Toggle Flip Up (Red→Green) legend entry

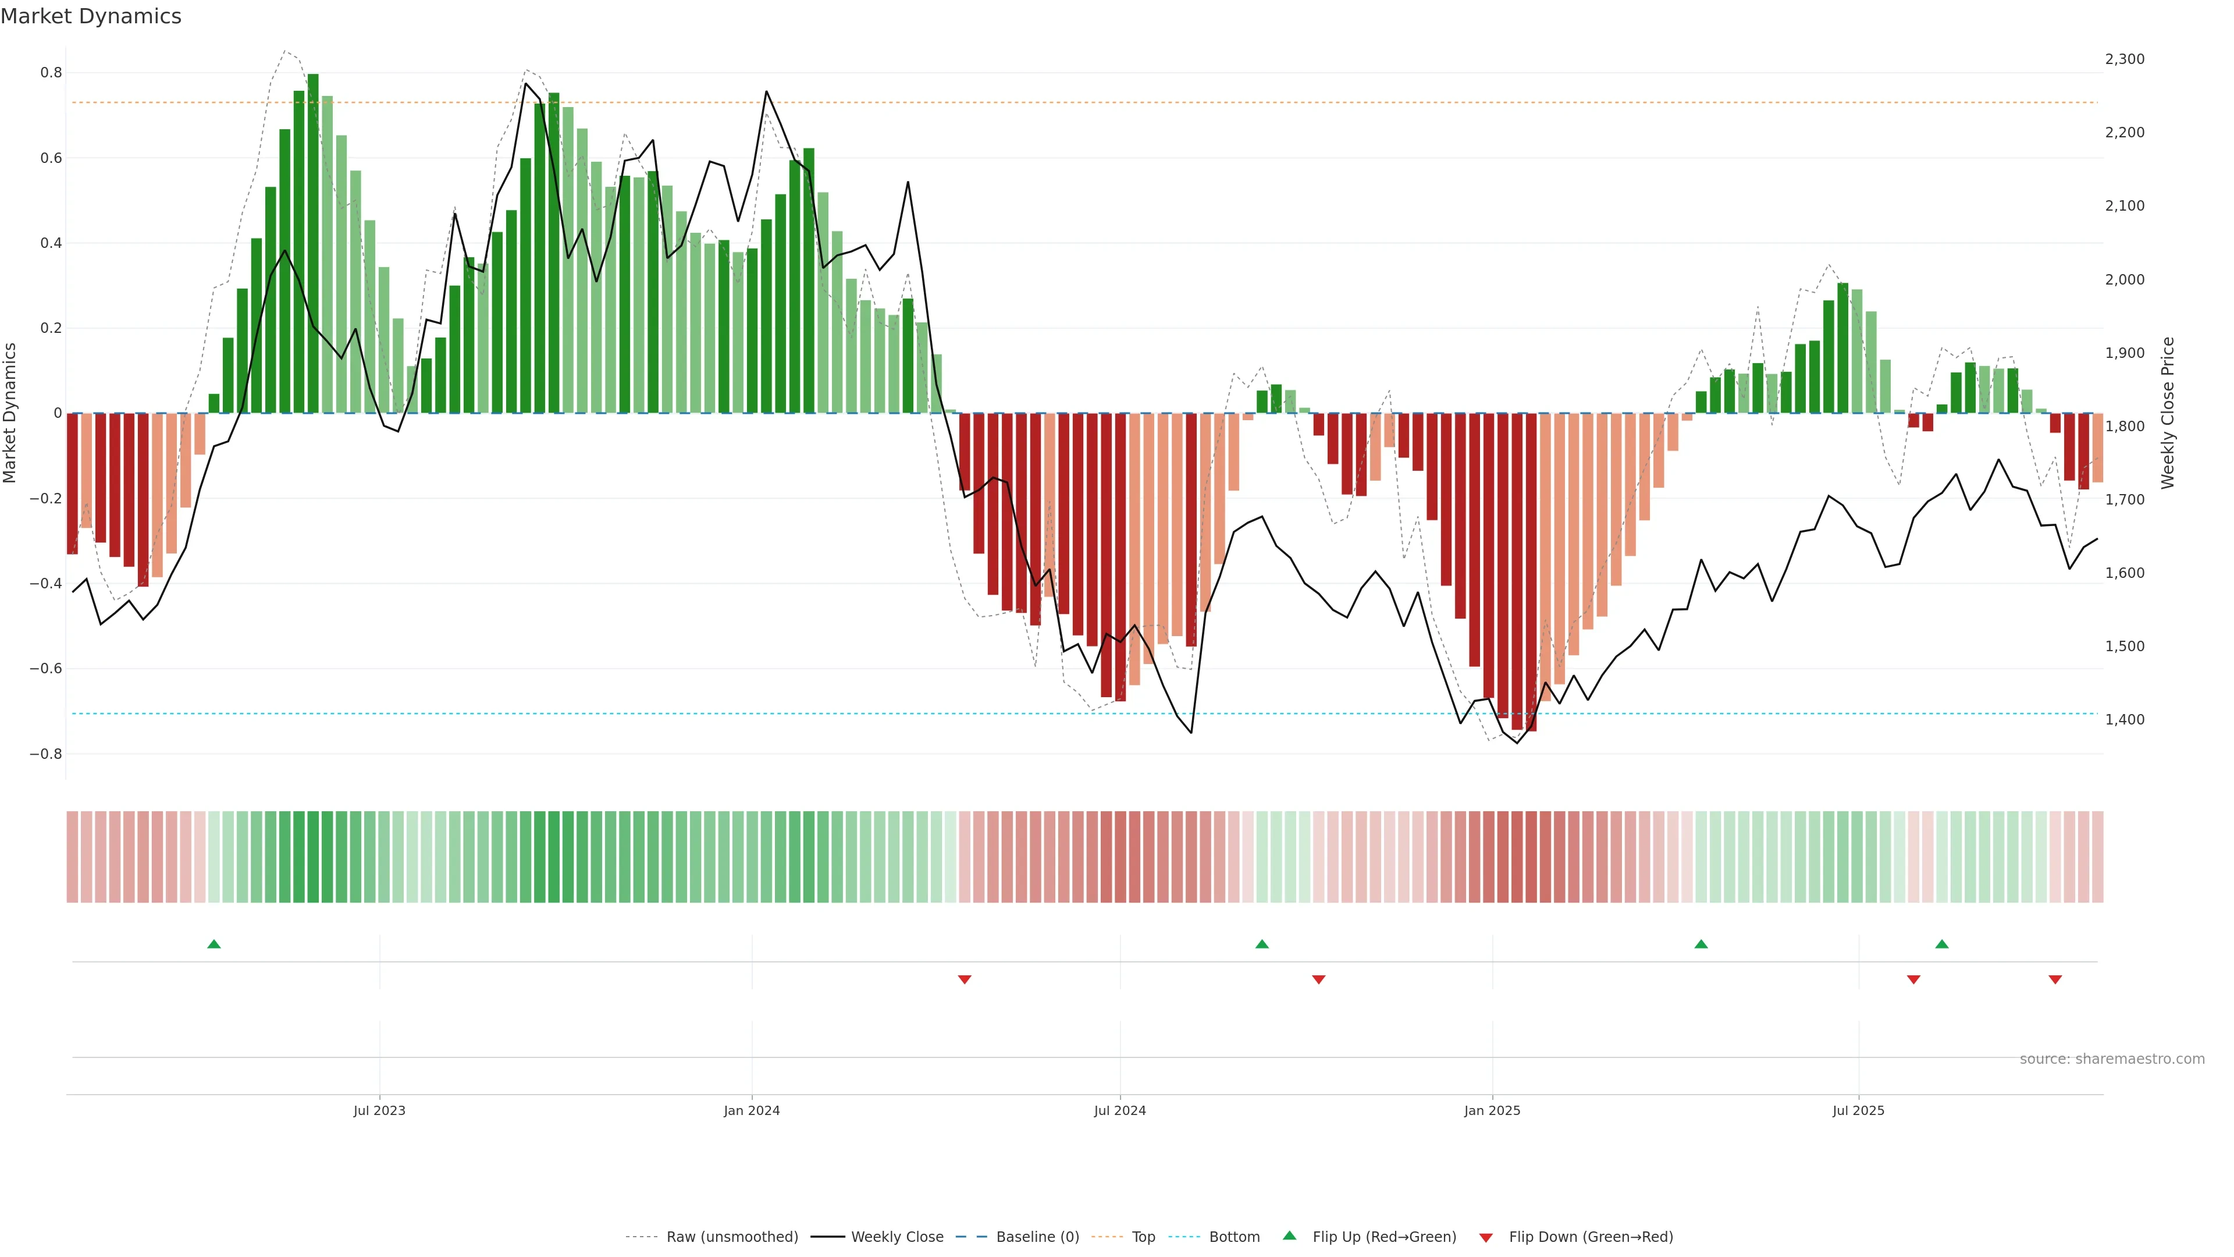pos(1384,1237)
